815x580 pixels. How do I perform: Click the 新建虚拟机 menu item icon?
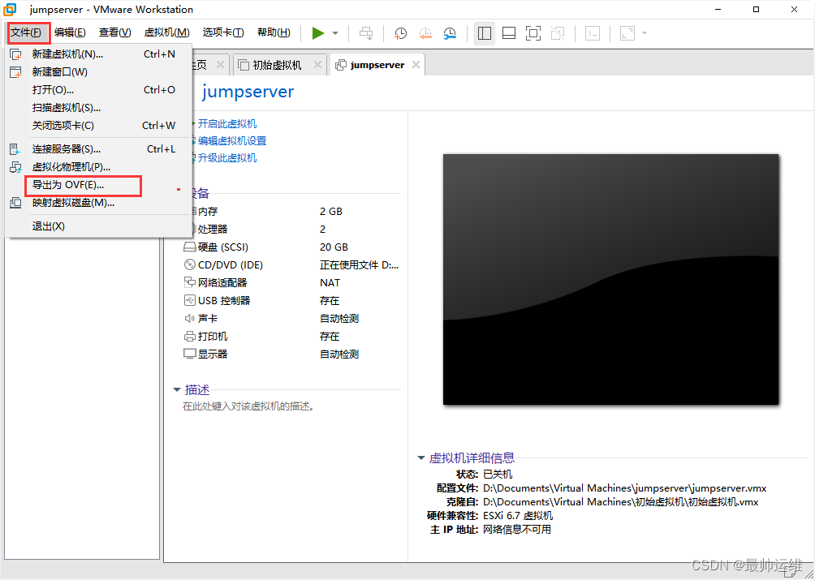click(x=16, y=54)
